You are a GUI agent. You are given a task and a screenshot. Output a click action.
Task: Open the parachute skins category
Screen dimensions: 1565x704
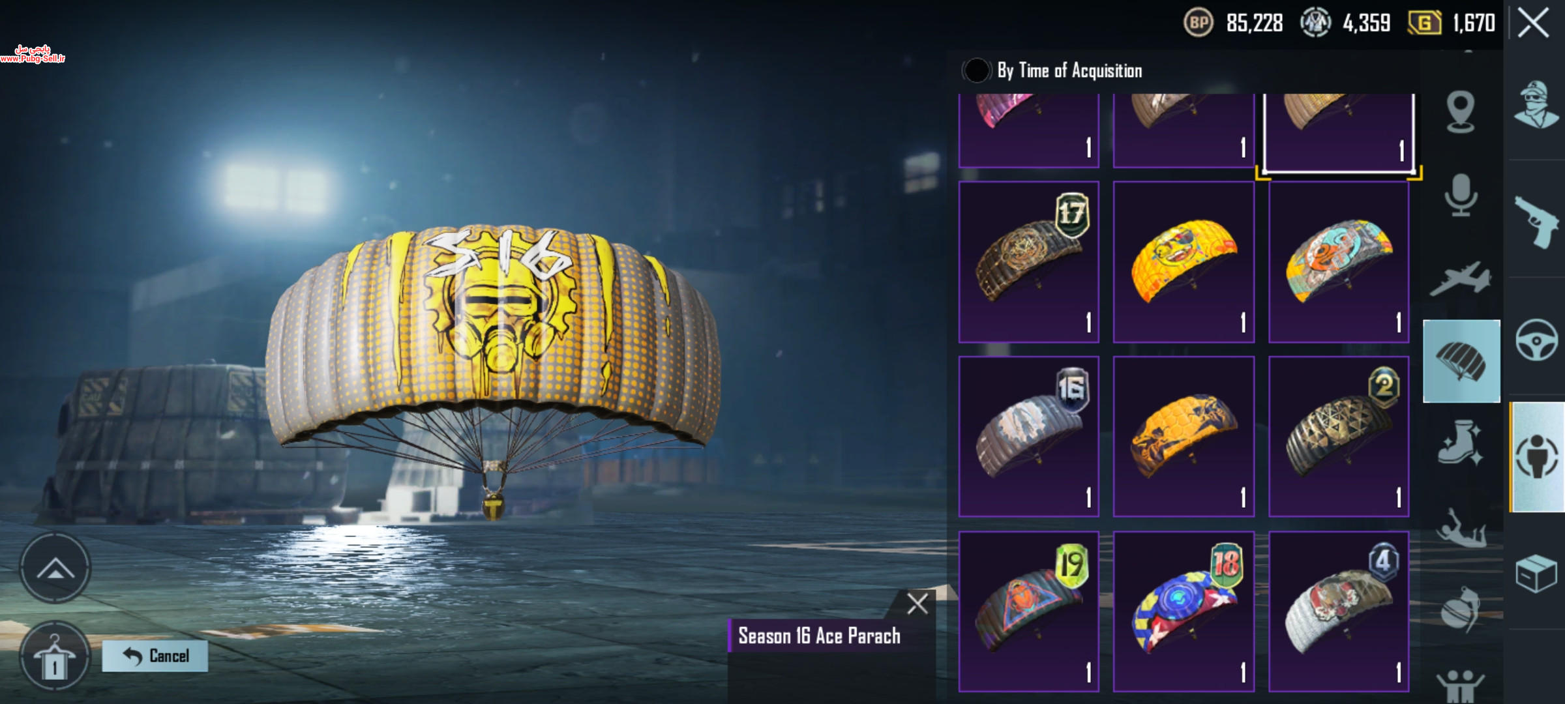tap(1461, 361)
